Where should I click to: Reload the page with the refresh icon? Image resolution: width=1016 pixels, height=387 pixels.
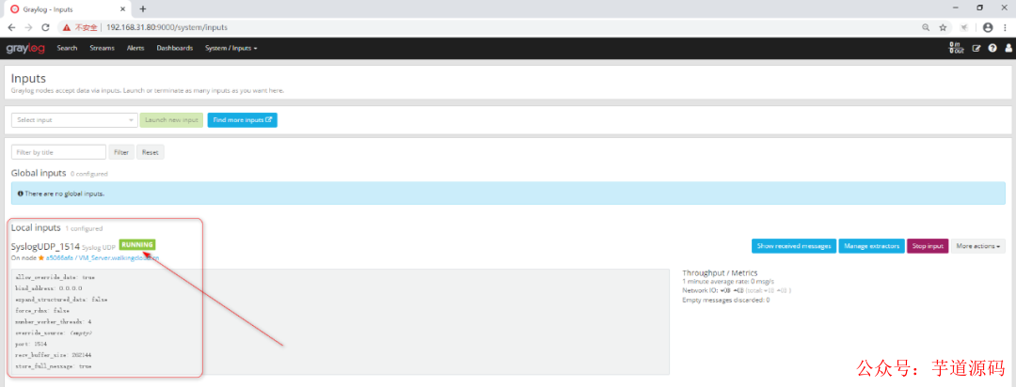(x=45, y=28)
